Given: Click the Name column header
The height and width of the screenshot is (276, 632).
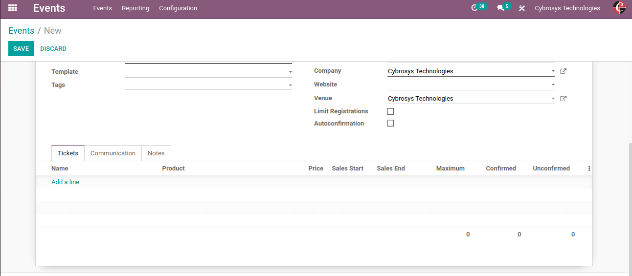Looking at the screenshot, I should point(60,169).
